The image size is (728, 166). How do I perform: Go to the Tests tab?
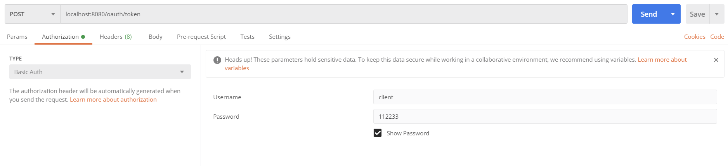[x=247, y=37]
